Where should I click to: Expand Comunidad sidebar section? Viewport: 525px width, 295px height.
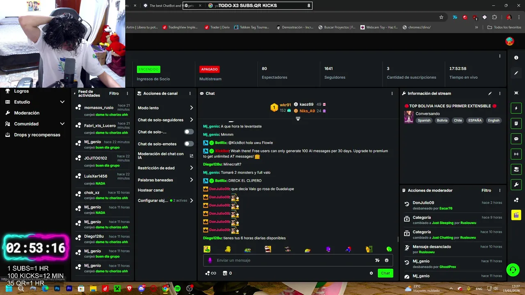62,124
